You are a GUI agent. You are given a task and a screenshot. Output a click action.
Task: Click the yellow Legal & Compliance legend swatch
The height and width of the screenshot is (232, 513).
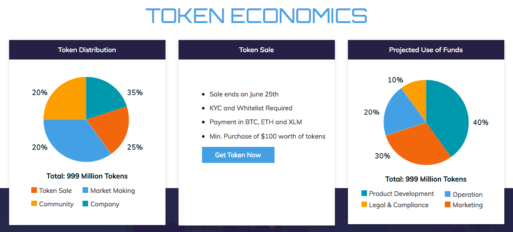pyautogui.click(x=364, y=205)
